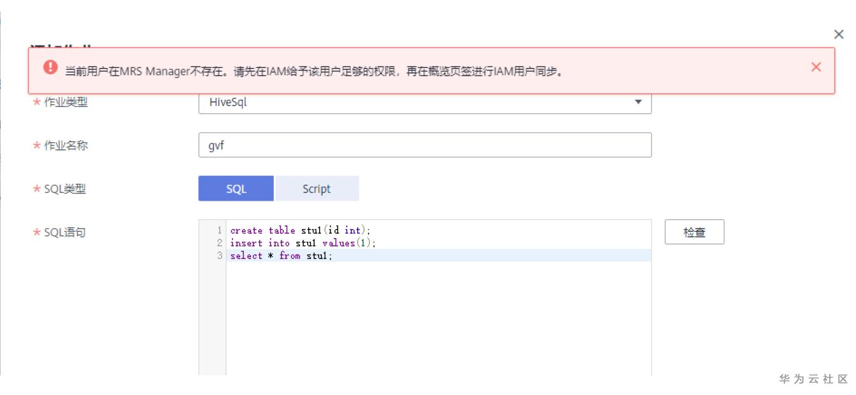Click the 作业名称 label
Image resolution: width=856 pixels, height=395 pixels.
tap(65, 145)
